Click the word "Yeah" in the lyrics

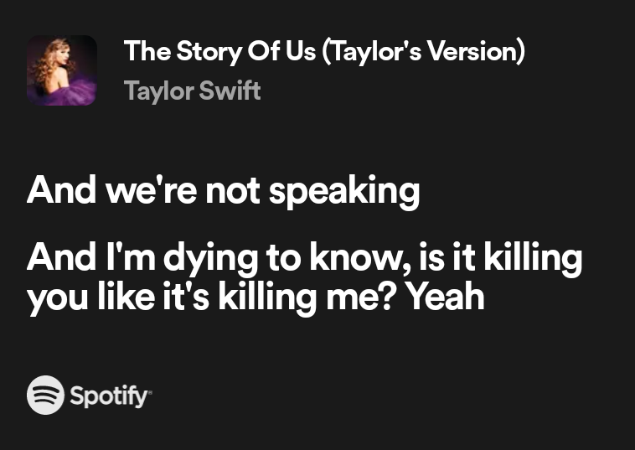[x=445, y=297]
